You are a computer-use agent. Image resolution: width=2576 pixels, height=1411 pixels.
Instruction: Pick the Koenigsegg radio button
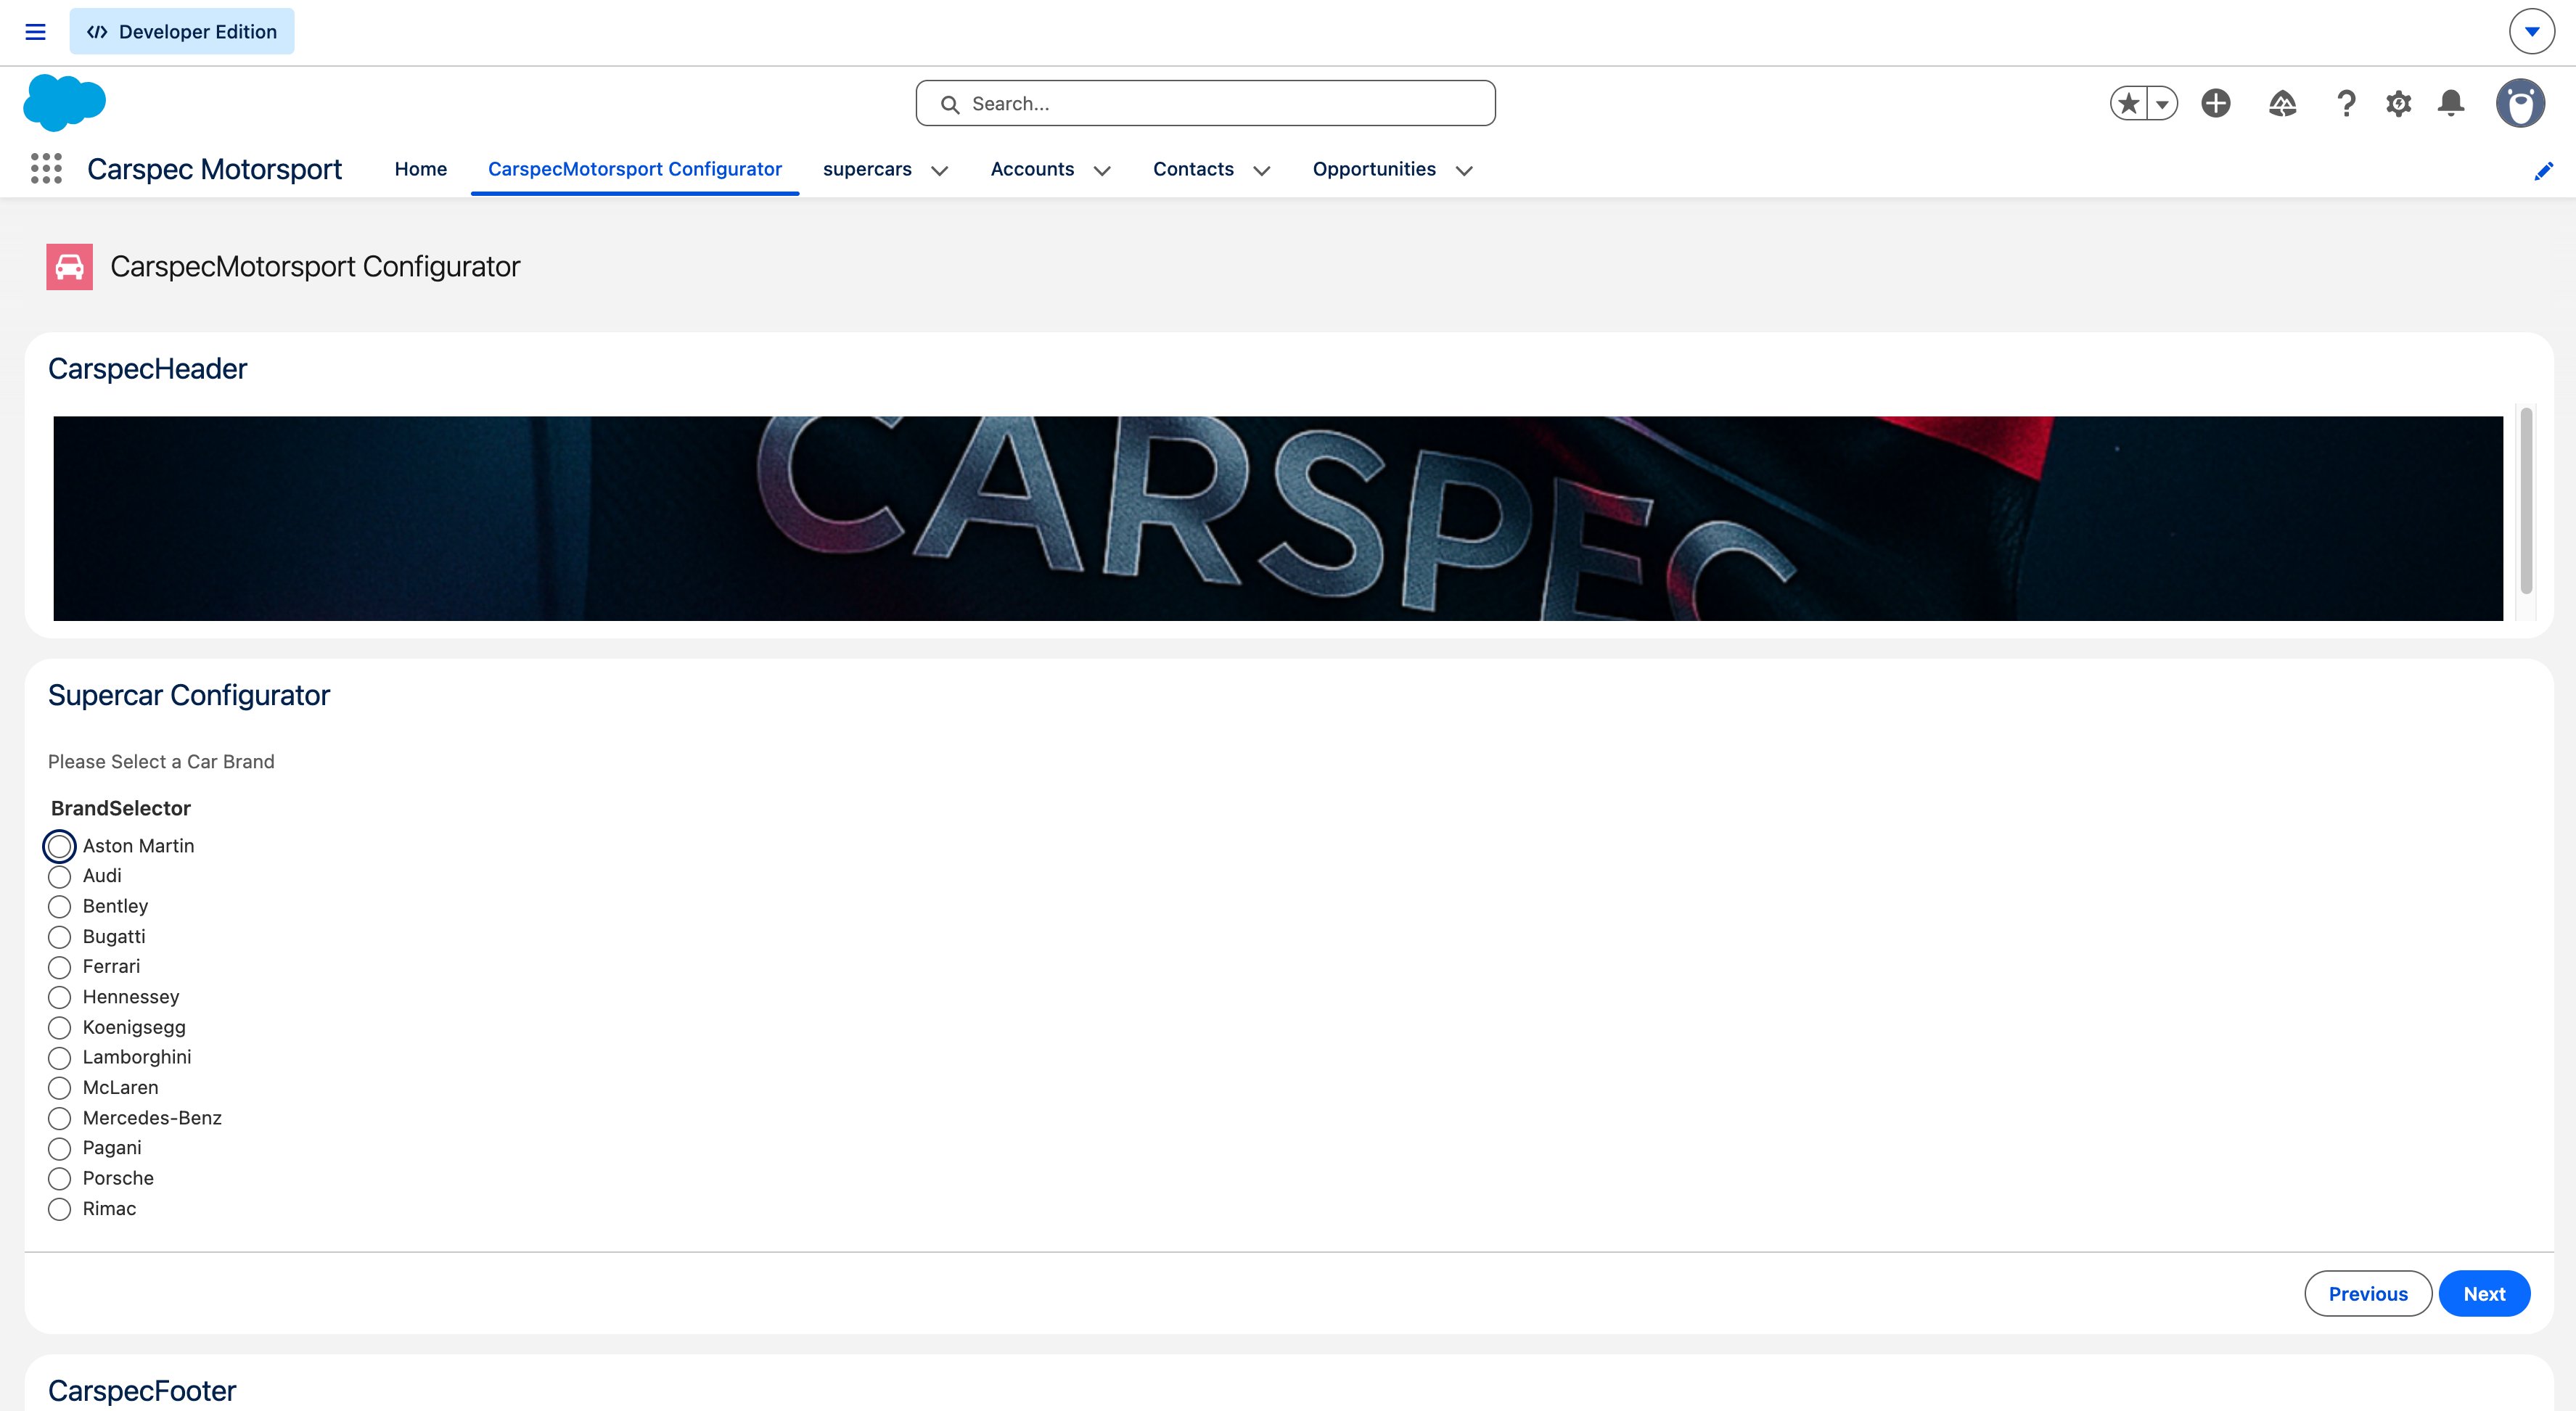pos(60,1028)
